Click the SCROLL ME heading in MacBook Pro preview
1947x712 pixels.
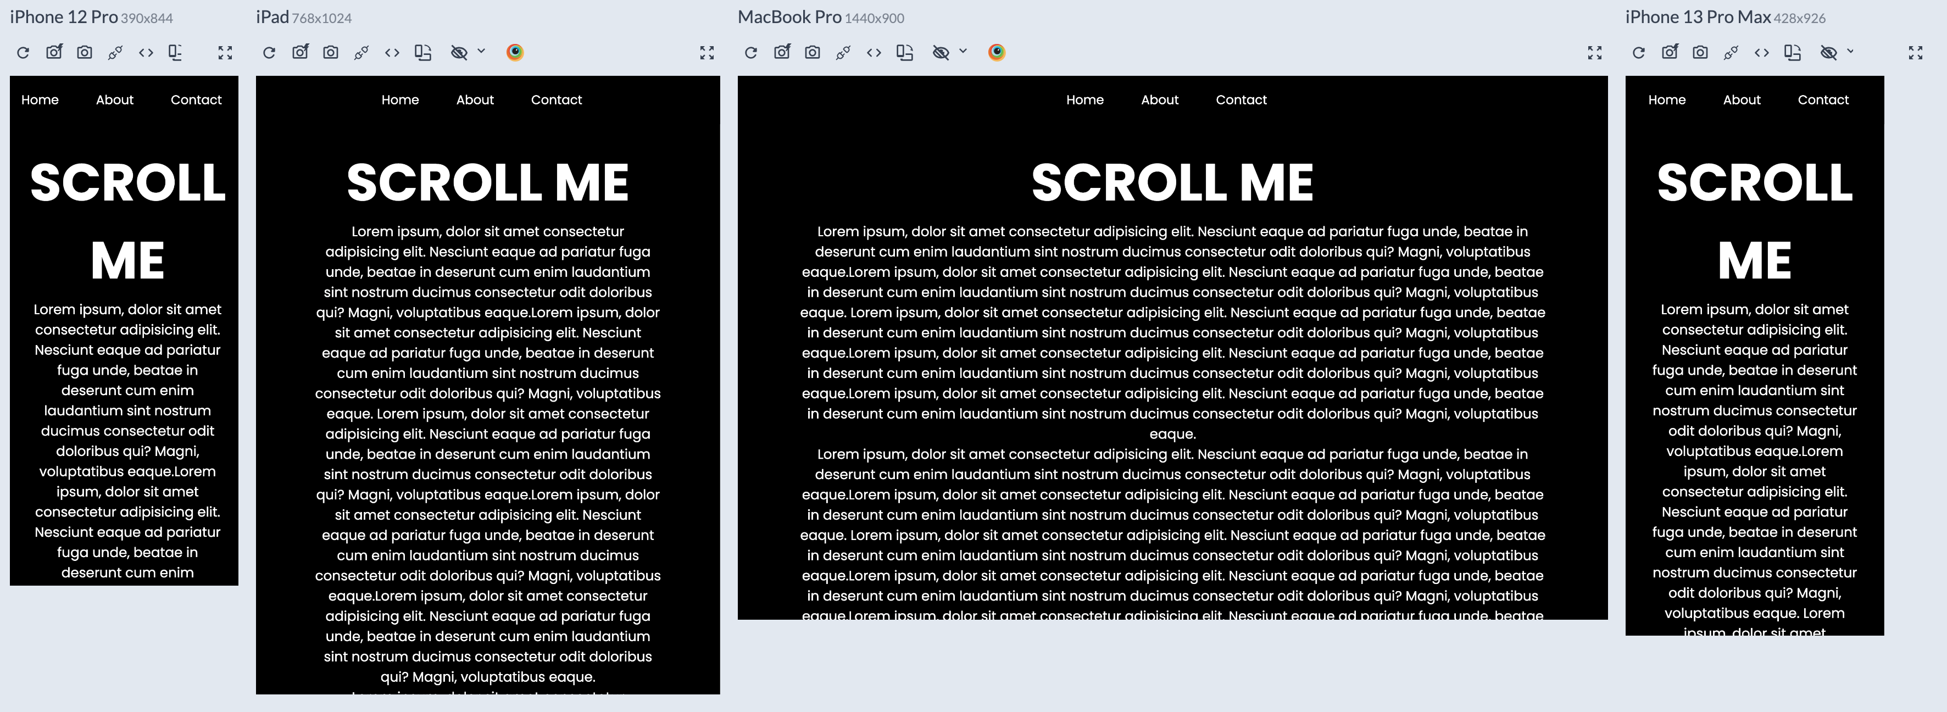coord(1172,183)
